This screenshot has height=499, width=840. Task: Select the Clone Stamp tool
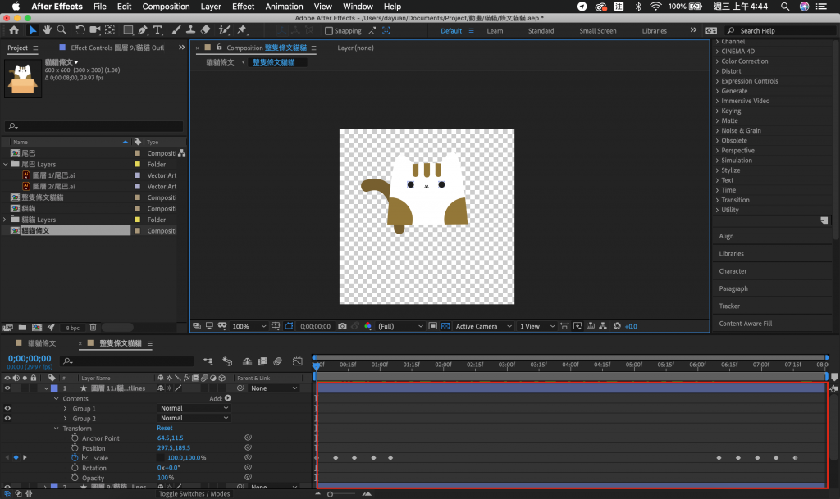point(190,30)
